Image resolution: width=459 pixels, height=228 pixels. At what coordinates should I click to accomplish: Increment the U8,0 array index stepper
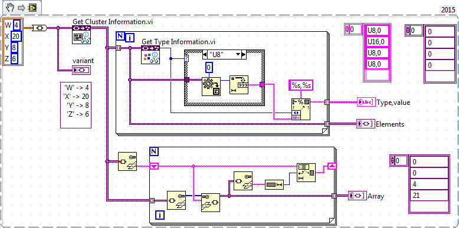pos(347,28)
